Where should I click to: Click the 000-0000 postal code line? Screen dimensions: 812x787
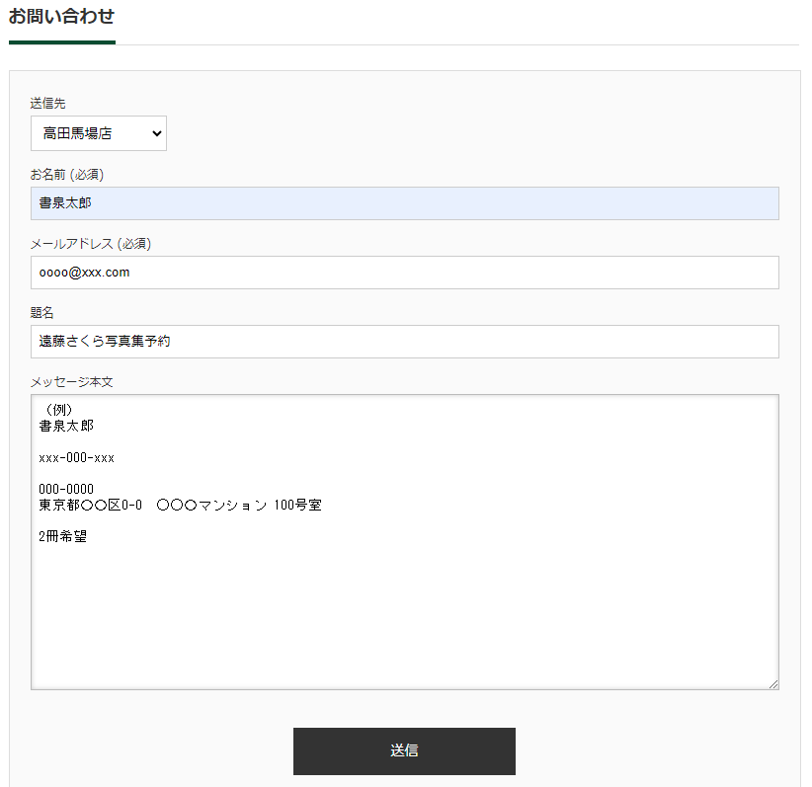[x=66, y=490]
